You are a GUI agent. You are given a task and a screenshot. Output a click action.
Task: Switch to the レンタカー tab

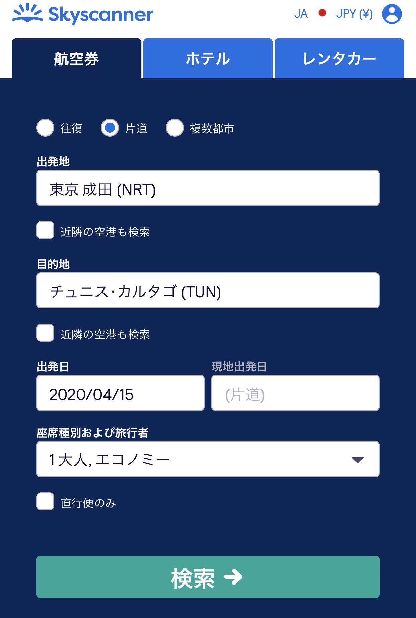pyautogui.click(x=339, y=58)
